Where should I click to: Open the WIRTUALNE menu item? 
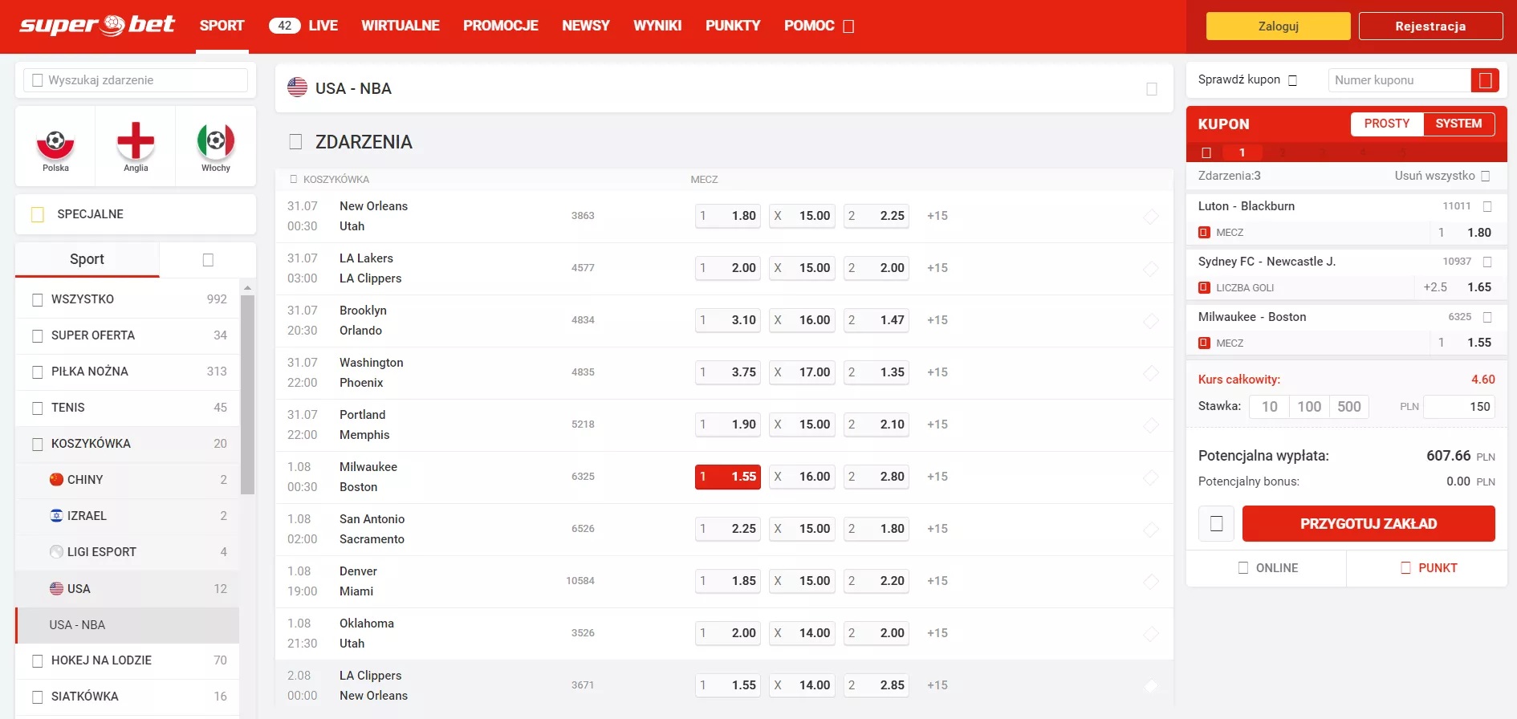(x=401, y=26)
